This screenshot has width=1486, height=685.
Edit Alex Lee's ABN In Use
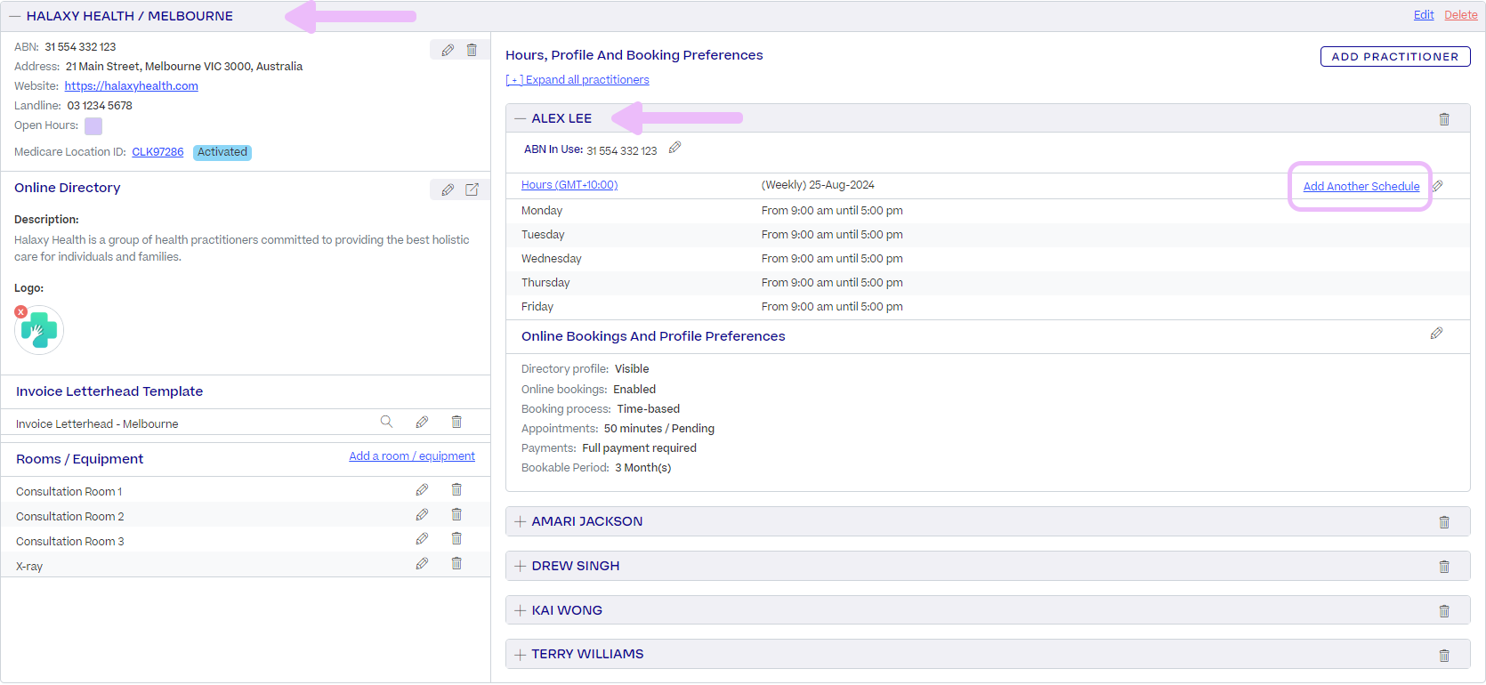click(674, 148)
